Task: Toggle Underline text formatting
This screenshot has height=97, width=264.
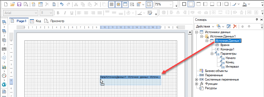Action: (x=71, y=13)
